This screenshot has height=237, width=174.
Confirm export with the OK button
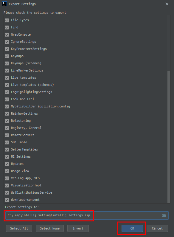pyautogui.click(x=132, y=228)
